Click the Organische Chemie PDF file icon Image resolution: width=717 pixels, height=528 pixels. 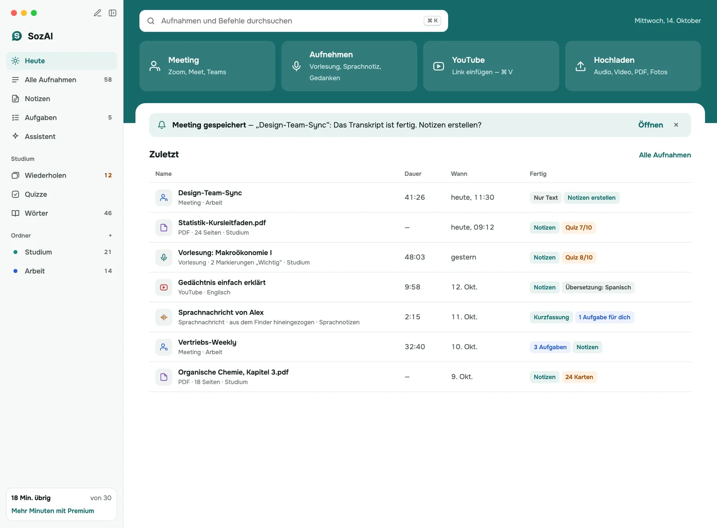click(x=164, y=377)
